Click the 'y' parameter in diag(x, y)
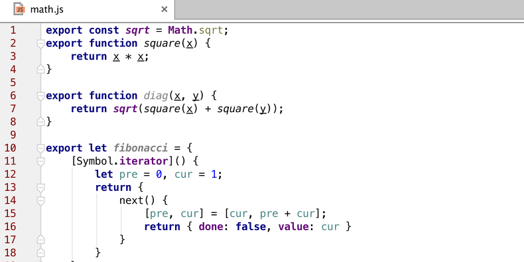 196,96
